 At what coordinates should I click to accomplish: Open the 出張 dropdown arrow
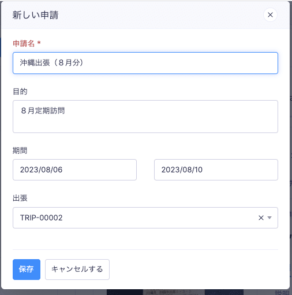click(x=269, y=217)
